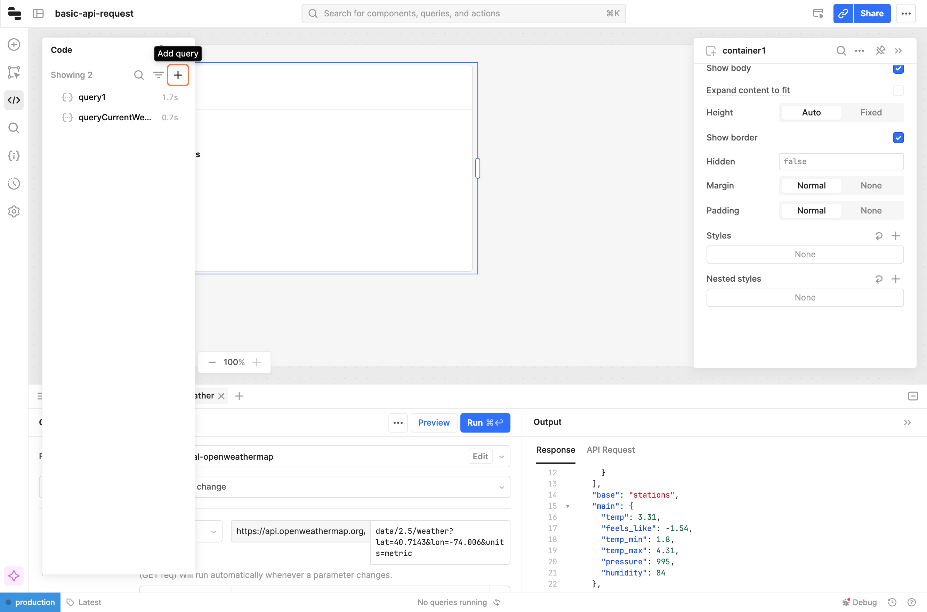Viewport: 927px width, 612px height.
Task: Click the Run query button
Action: click(x=485, y=423)
